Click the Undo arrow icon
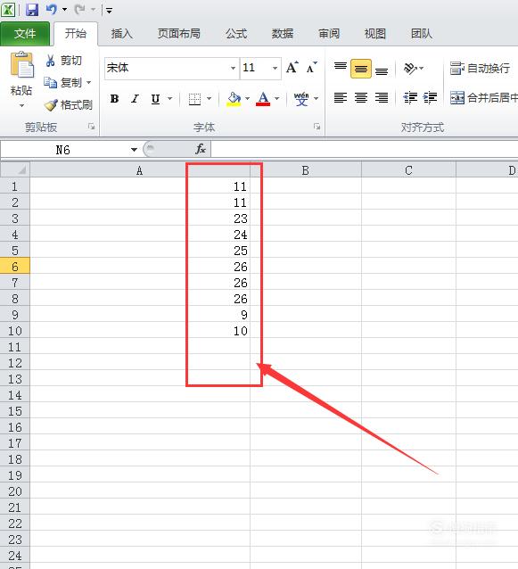Image resolution: width=518 pixels, height=569 pixels. click(x=52, y=9)
